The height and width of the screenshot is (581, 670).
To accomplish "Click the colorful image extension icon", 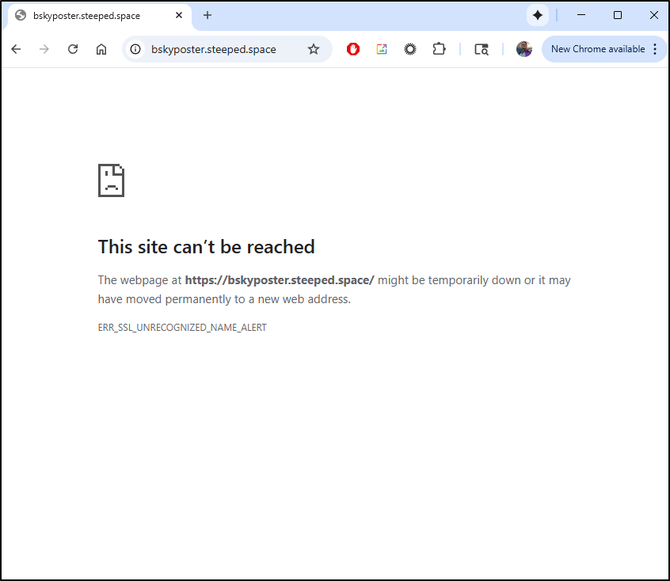I will (x=382, y=49).
